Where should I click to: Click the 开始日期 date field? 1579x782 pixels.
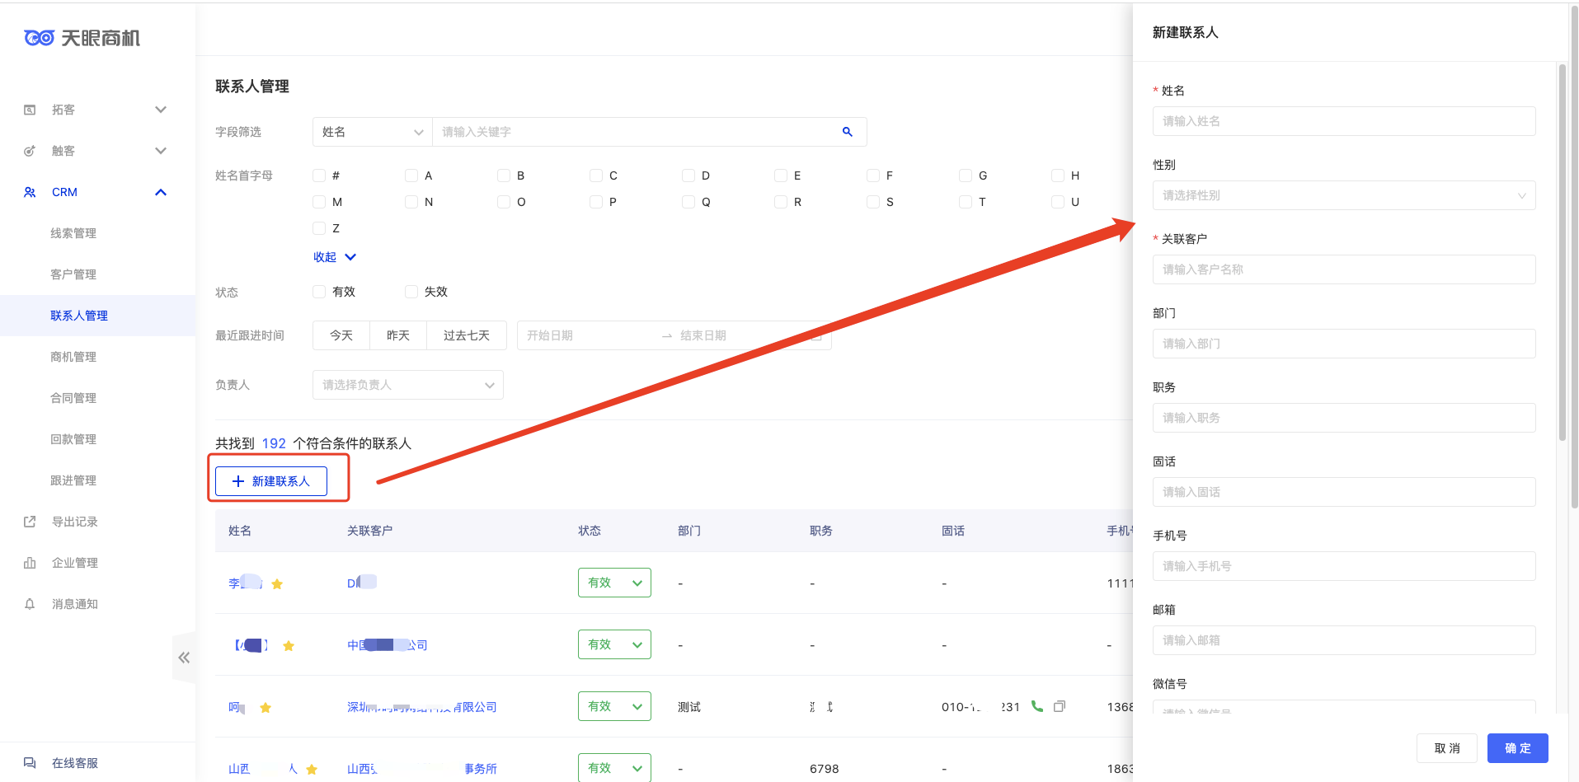point(590,335)
